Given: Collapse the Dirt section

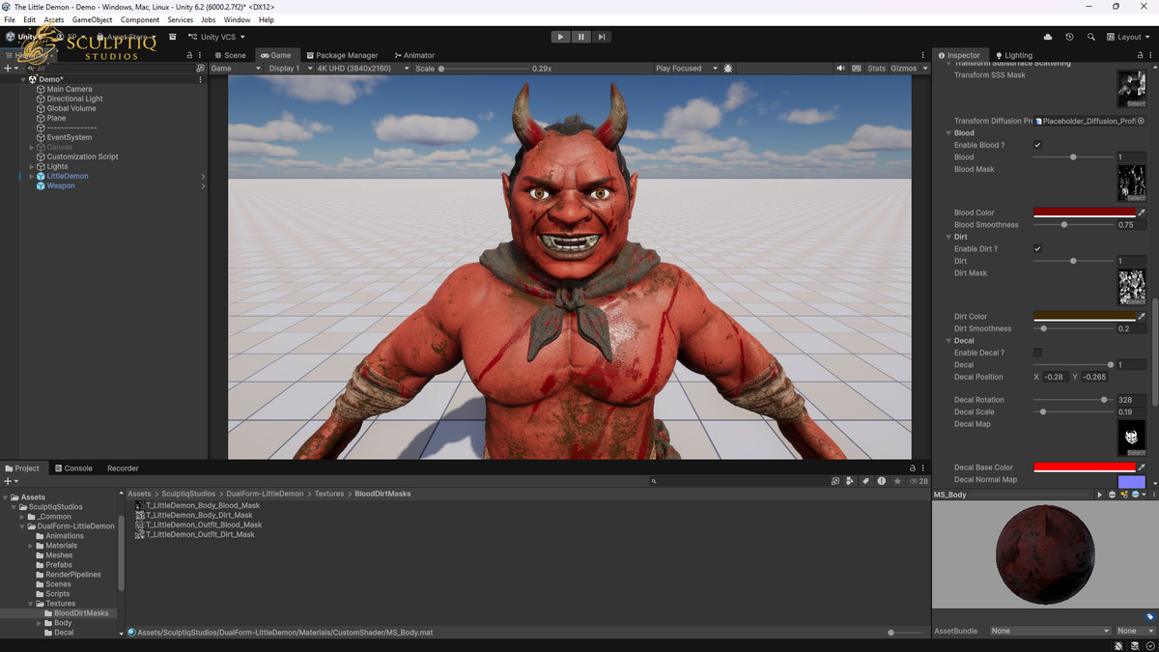Looking at the screenshot, I should click(x=948, y=237).
